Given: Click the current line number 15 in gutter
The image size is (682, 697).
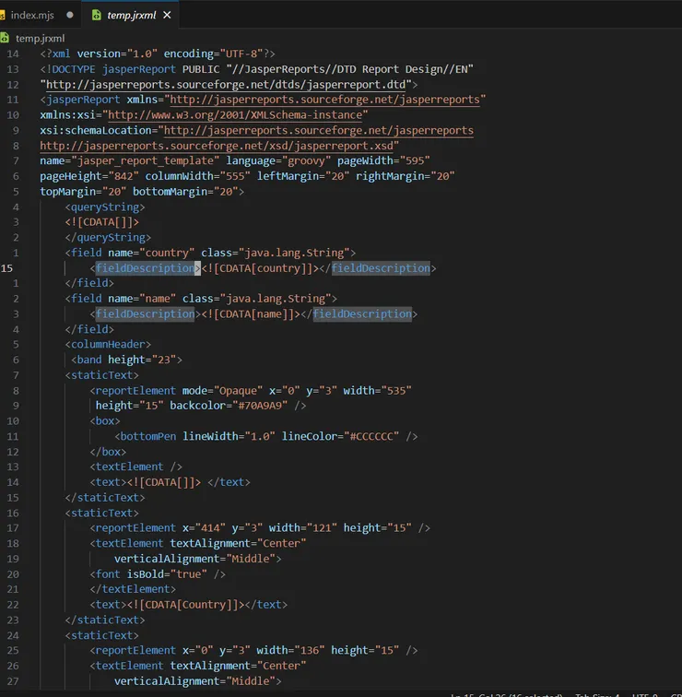Looking at the screenshot, I should pyautogui.click(x=6, y=268).
